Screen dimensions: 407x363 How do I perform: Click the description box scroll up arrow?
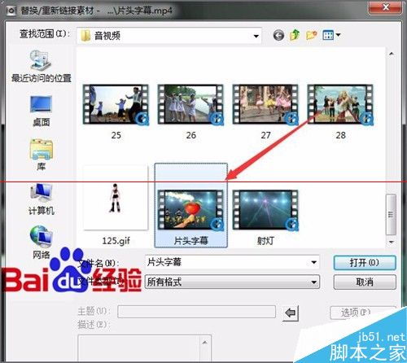coord(205,343)
